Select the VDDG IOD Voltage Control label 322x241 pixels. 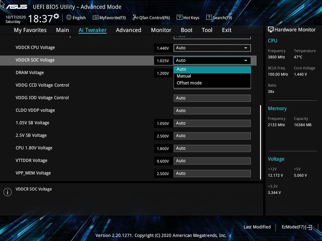click(42, 98)
